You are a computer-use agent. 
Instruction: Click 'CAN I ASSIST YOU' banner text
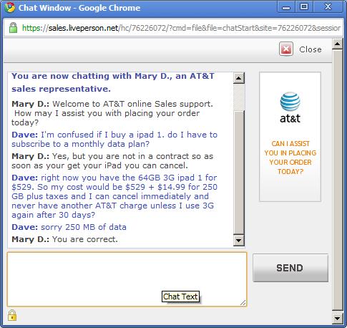290,158
